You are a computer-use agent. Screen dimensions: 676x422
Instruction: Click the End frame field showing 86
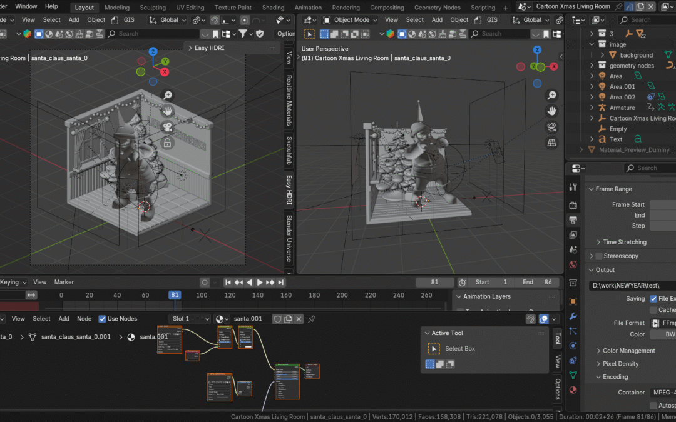click(537, 283)
